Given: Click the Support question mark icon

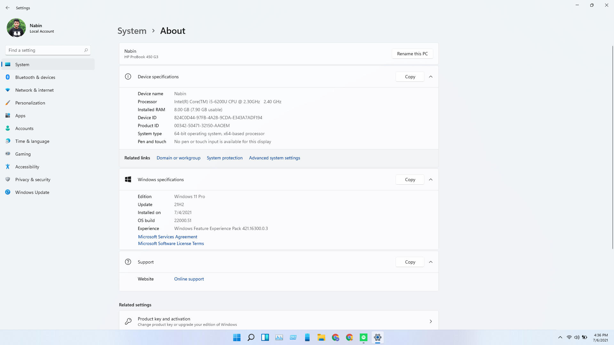Looking at the screenshot, I should tap(128, 262).
